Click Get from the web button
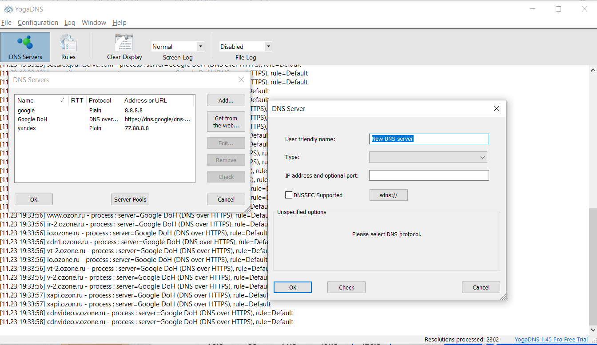The image size is (597, 345). point(226,122)
